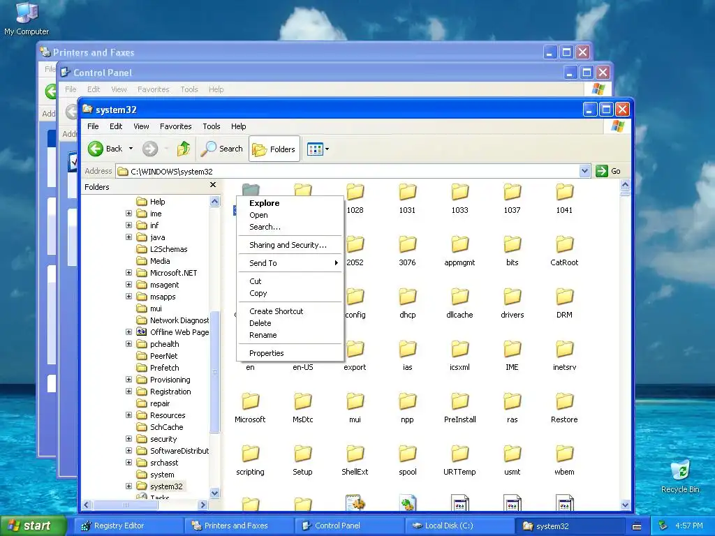Image resolution: width=715 pixels, height=536 pixels.
Task: Open the Favorites menu in system32
Action: 175,126
